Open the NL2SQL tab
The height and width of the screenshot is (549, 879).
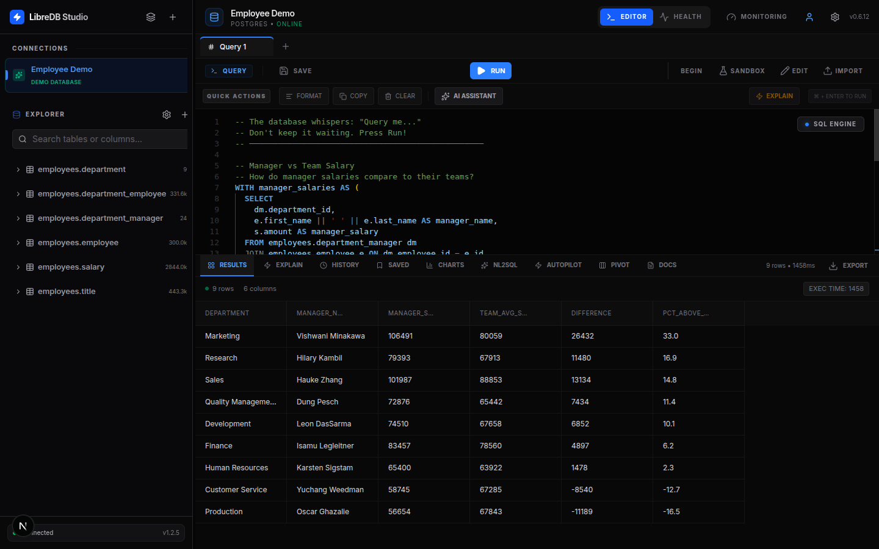(499, 265)
